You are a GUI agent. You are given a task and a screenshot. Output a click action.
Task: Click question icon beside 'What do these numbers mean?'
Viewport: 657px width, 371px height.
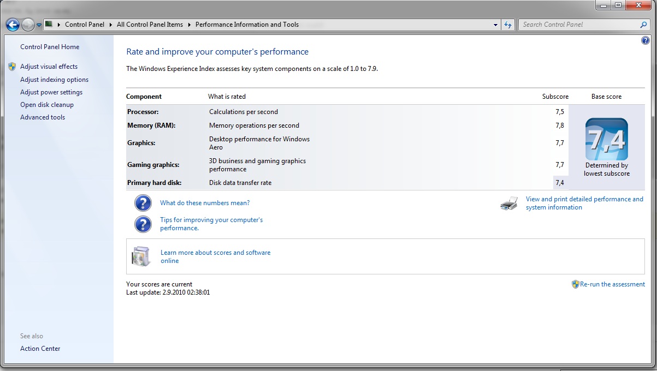(x=143, y=203)
